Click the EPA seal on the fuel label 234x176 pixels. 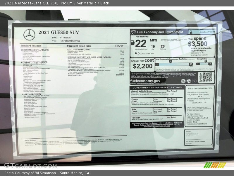183,81
